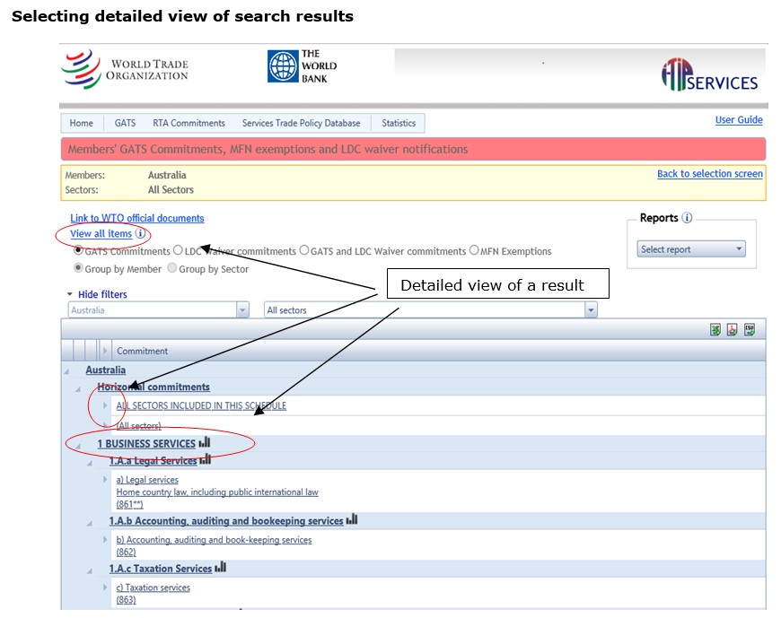
Task: Go Back to selection screen
Action: coord(710,174)
